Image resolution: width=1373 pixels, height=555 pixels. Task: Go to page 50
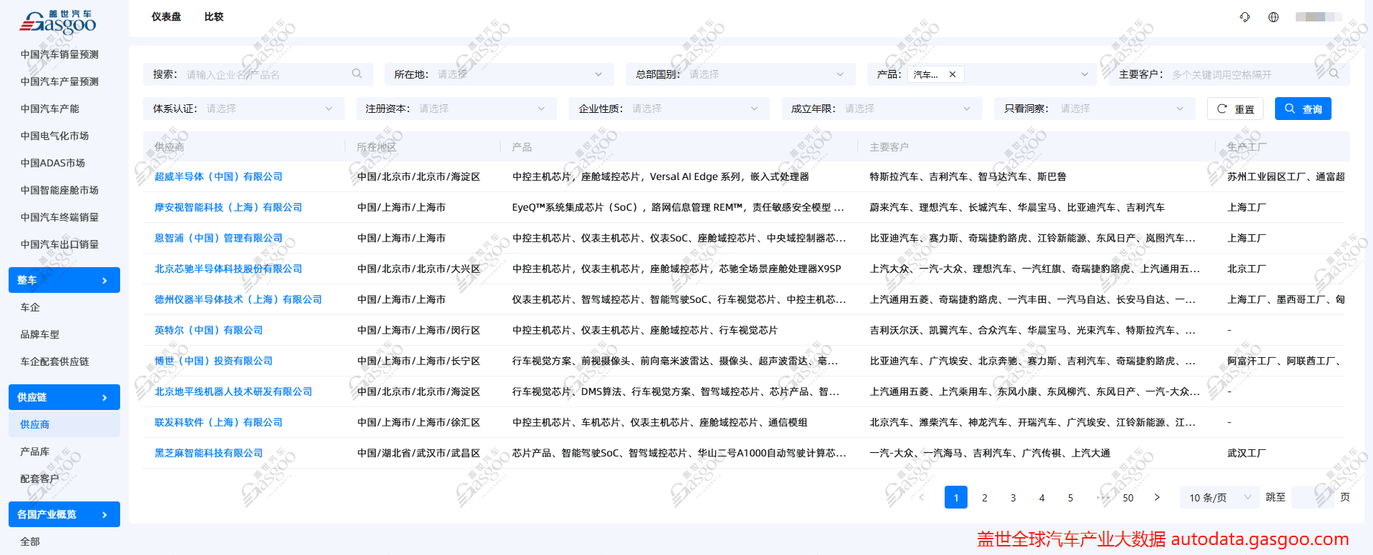pos(1128,497)
